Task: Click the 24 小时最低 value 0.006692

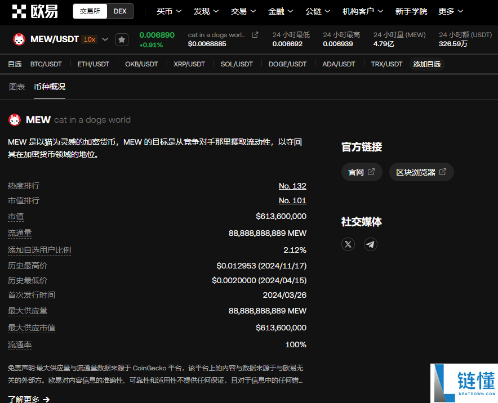Action: [287, 44]
